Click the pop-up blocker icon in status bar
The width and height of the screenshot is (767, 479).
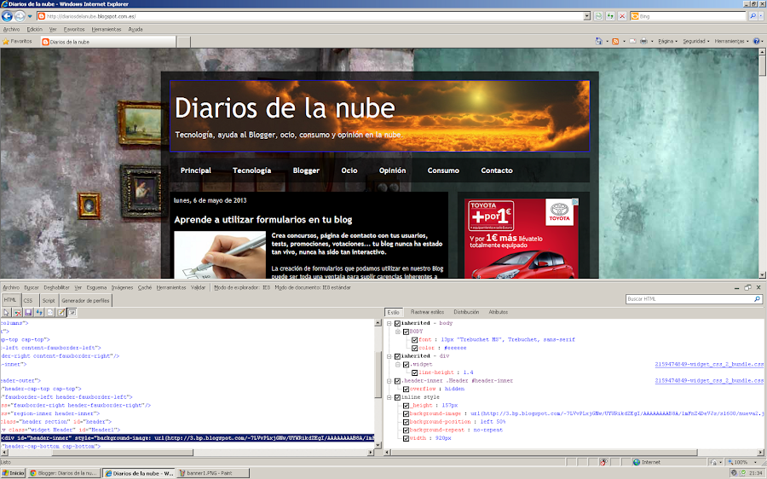(604, 462)
